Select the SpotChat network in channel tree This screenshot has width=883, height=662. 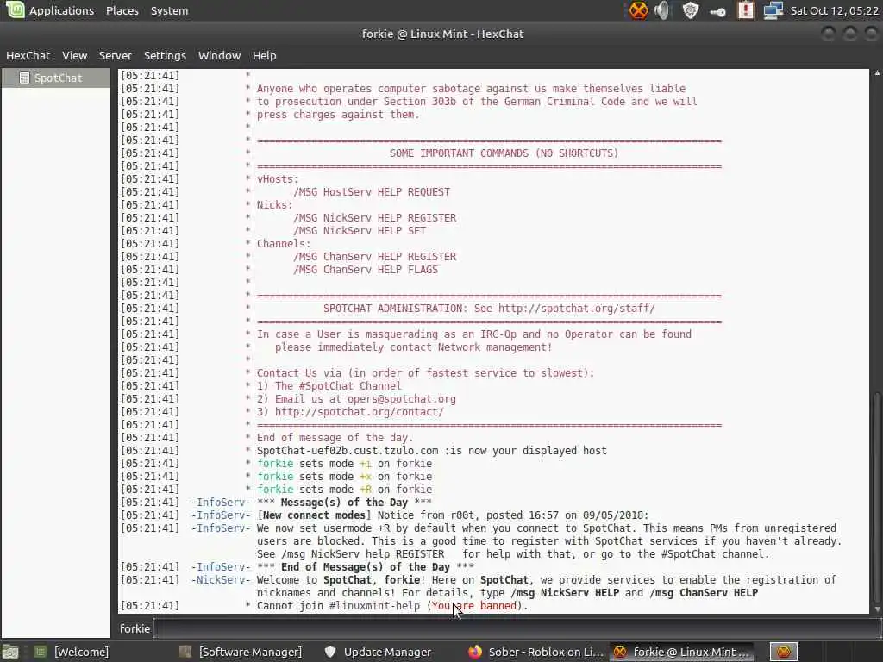point(56,78)
